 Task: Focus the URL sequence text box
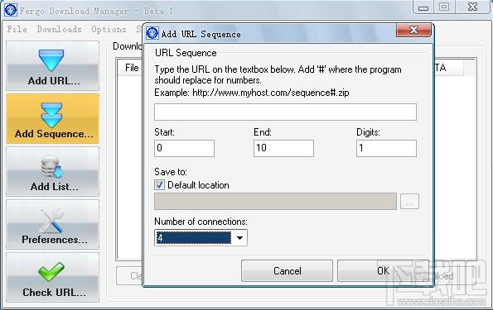[x=285, y=112]
